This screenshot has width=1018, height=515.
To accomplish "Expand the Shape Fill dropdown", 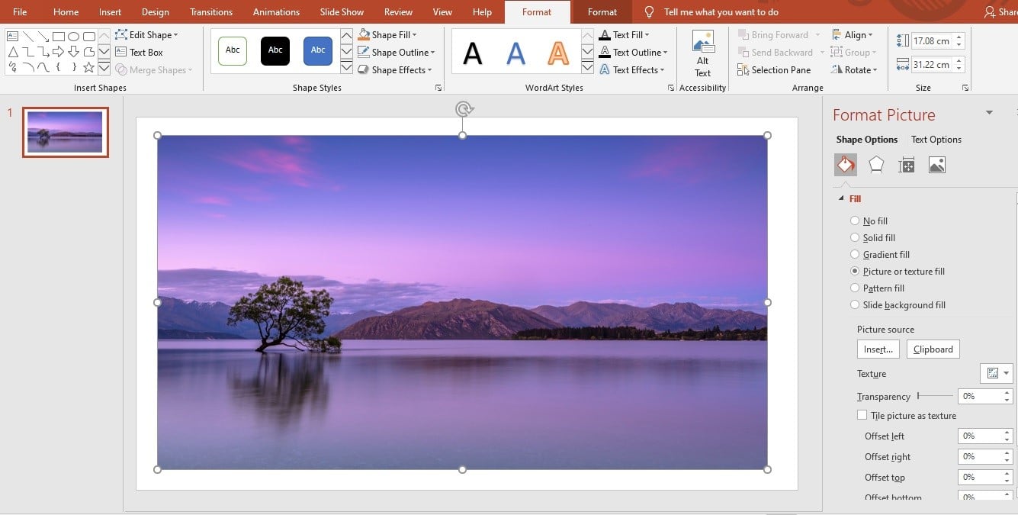I will point(393,35).
